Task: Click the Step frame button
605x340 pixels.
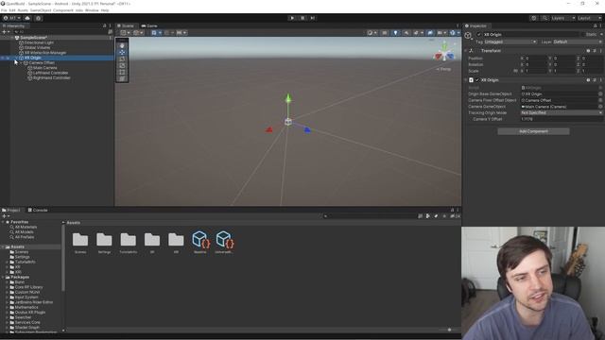Action: click(x=313, y=18)
